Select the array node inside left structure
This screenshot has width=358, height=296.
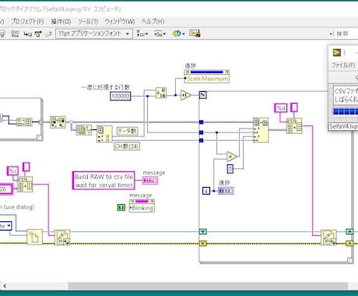24,122
